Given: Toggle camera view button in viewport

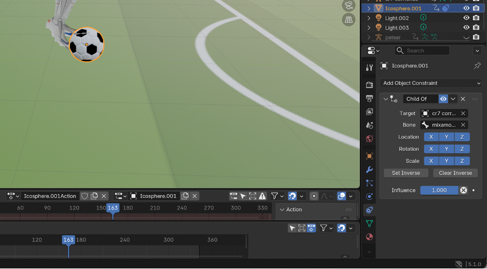Looking at the screenshot, I should coord(348,6).
